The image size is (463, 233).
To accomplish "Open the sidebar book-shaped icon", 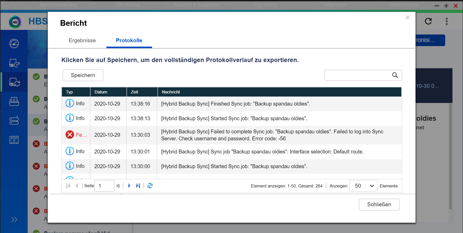I will click(x=14, y=140).
